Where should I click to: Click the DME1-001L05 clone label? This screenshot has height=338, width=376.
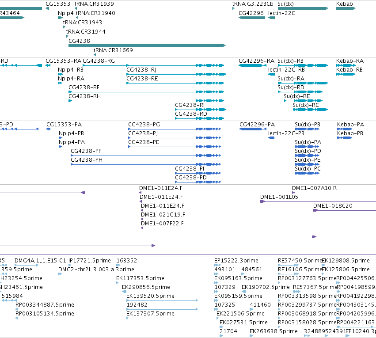(x=279, y=197)
